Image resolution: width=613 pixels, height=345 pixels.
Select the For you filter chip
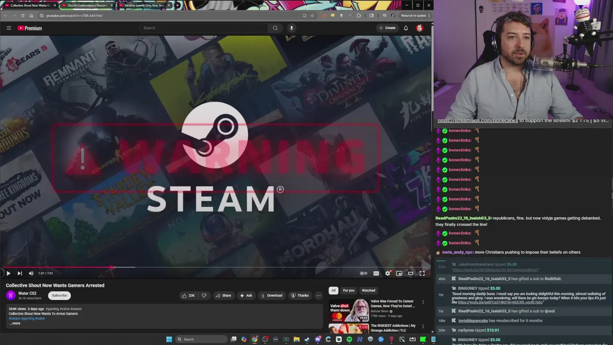(349, 290)
